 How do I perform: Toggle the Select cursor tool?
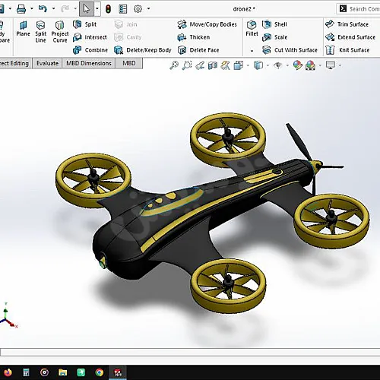(87, 9)
